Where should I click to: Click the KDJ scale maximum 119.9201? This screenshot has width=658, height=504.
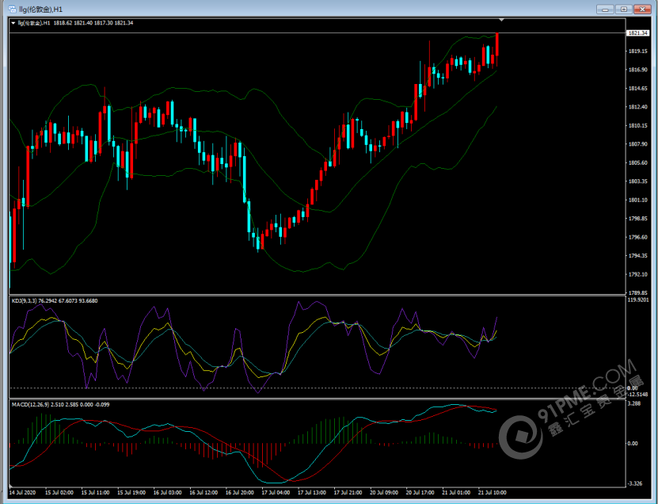pyautogui.click(x=638, y=300)
